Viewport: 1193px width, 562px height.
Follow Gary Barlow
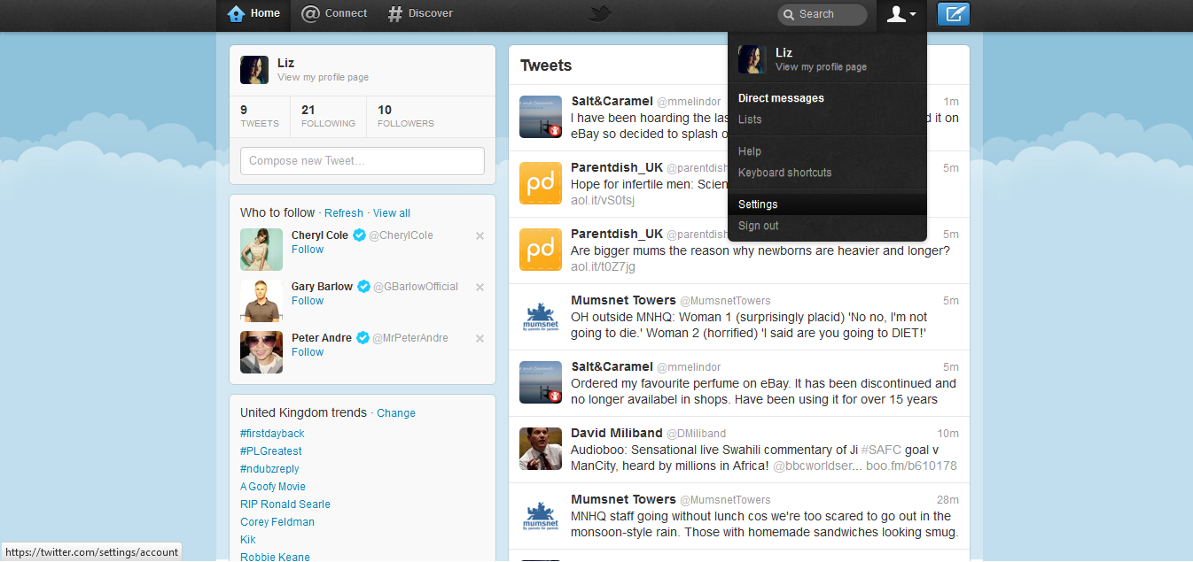pyautogui.click(x=307, y=300)
